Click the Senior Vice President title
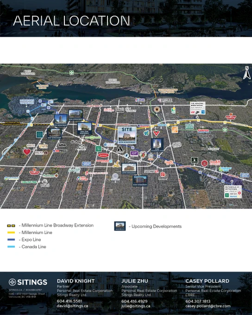The width and height of the screenshot is (252, 315). tap(203, 286)
